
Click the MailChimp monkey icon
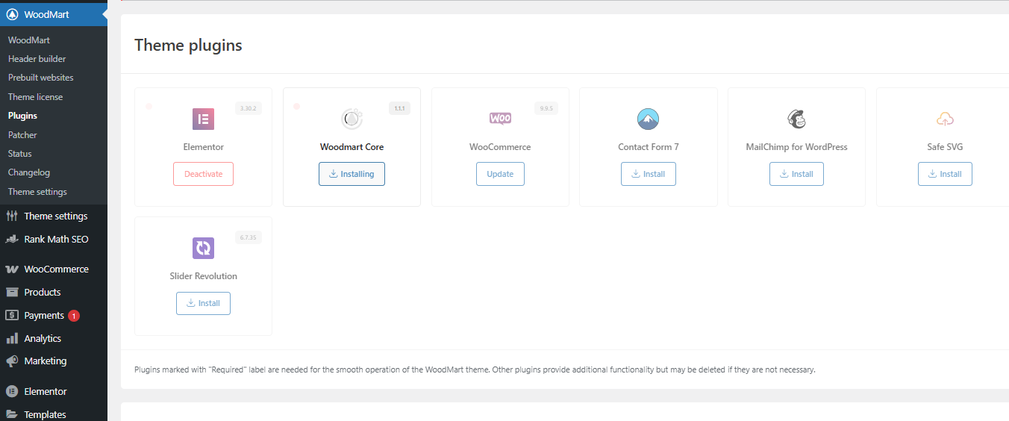pos(796,119)
